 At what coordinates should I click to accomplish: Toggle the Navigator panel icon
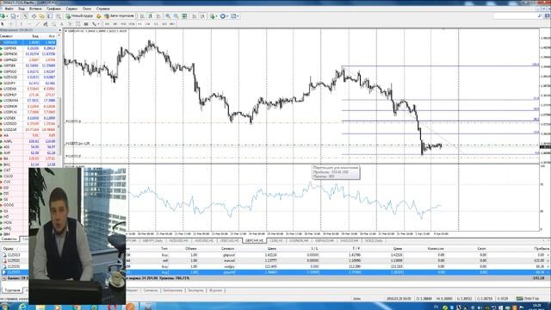click(x=41, y=16)
